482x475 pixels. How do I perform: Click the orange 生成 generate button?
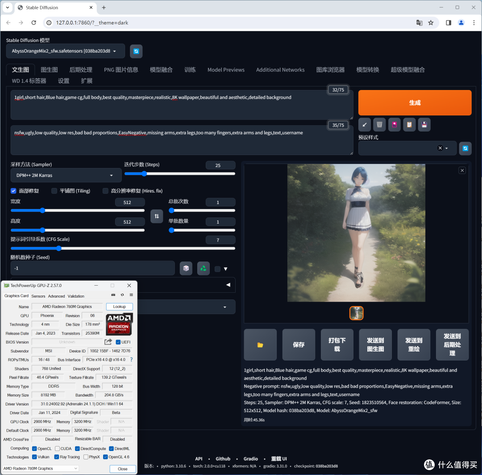(415, 103)
